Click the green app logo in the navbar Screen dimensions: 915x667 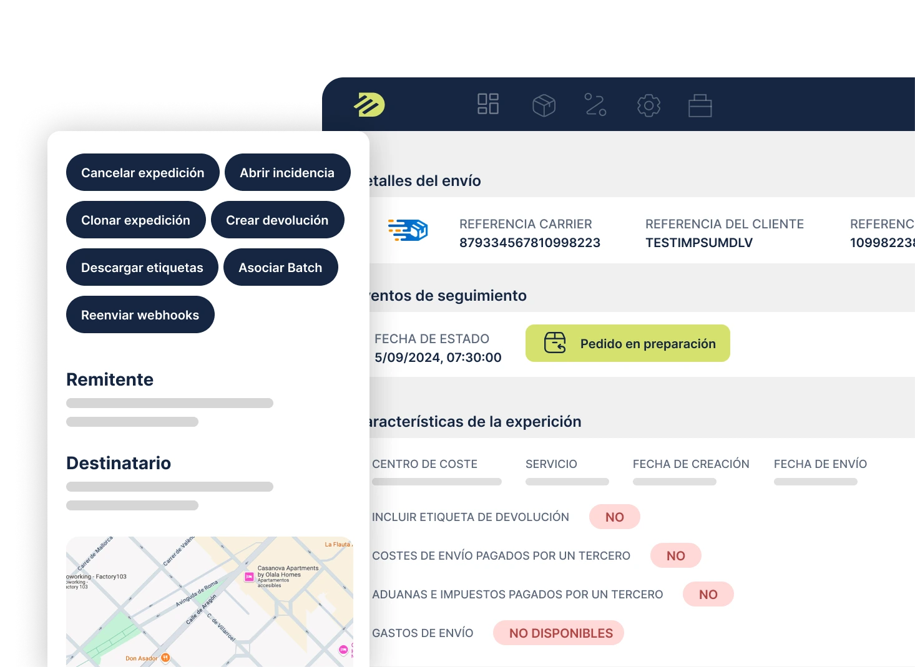coord(369,105)
